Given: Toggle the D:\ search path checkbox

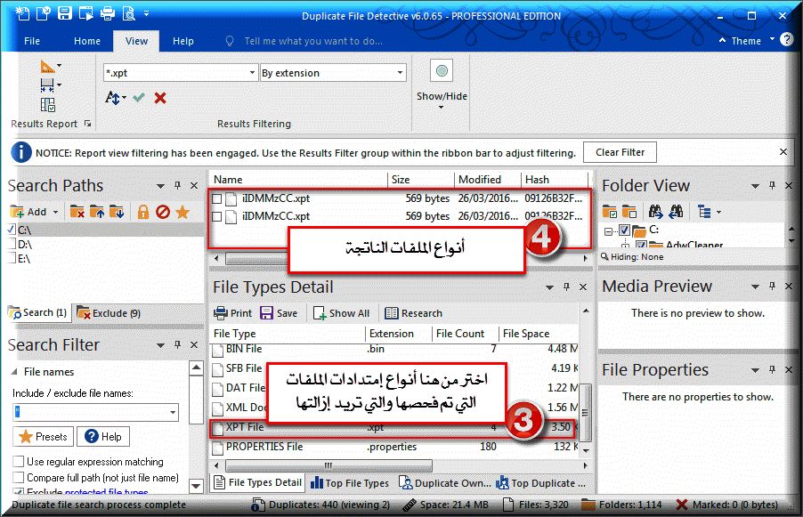Looking at the screenshot, I should point(12,244).
